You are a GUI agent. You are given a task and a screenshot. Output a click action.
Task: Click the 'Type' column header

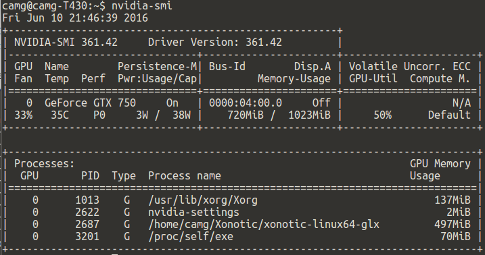[124, 176]
